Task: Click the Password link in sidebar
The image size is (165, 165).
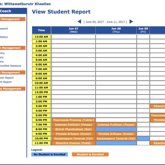Action: tap(4, 29)
